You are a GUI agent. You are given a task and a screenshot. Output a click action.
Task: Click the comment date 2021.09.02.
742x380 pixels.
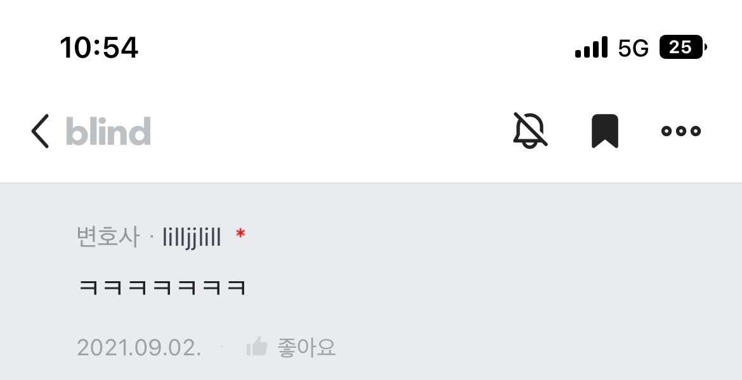pos(139,348)
